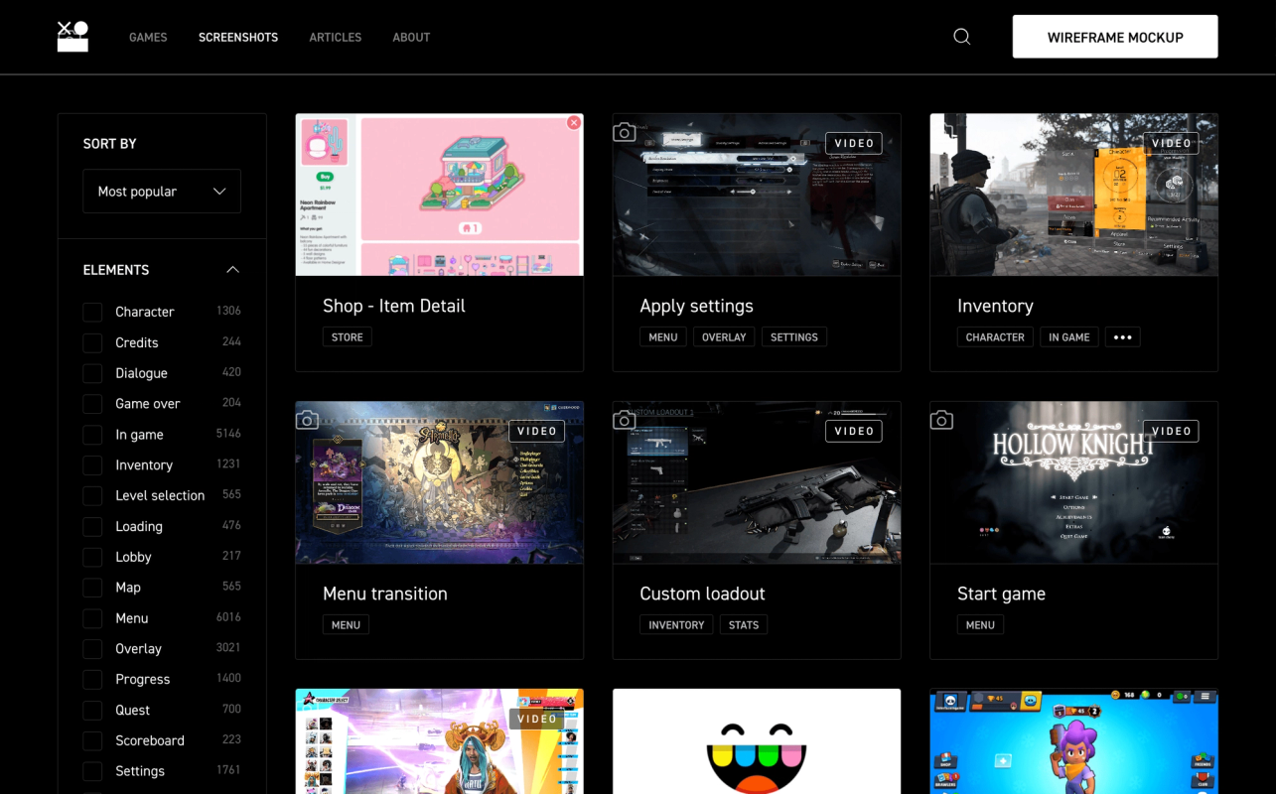Click the CHARACTER tag on Inventory card
Viewport: 1276px width, 794px height.
(x=995, y=337)
